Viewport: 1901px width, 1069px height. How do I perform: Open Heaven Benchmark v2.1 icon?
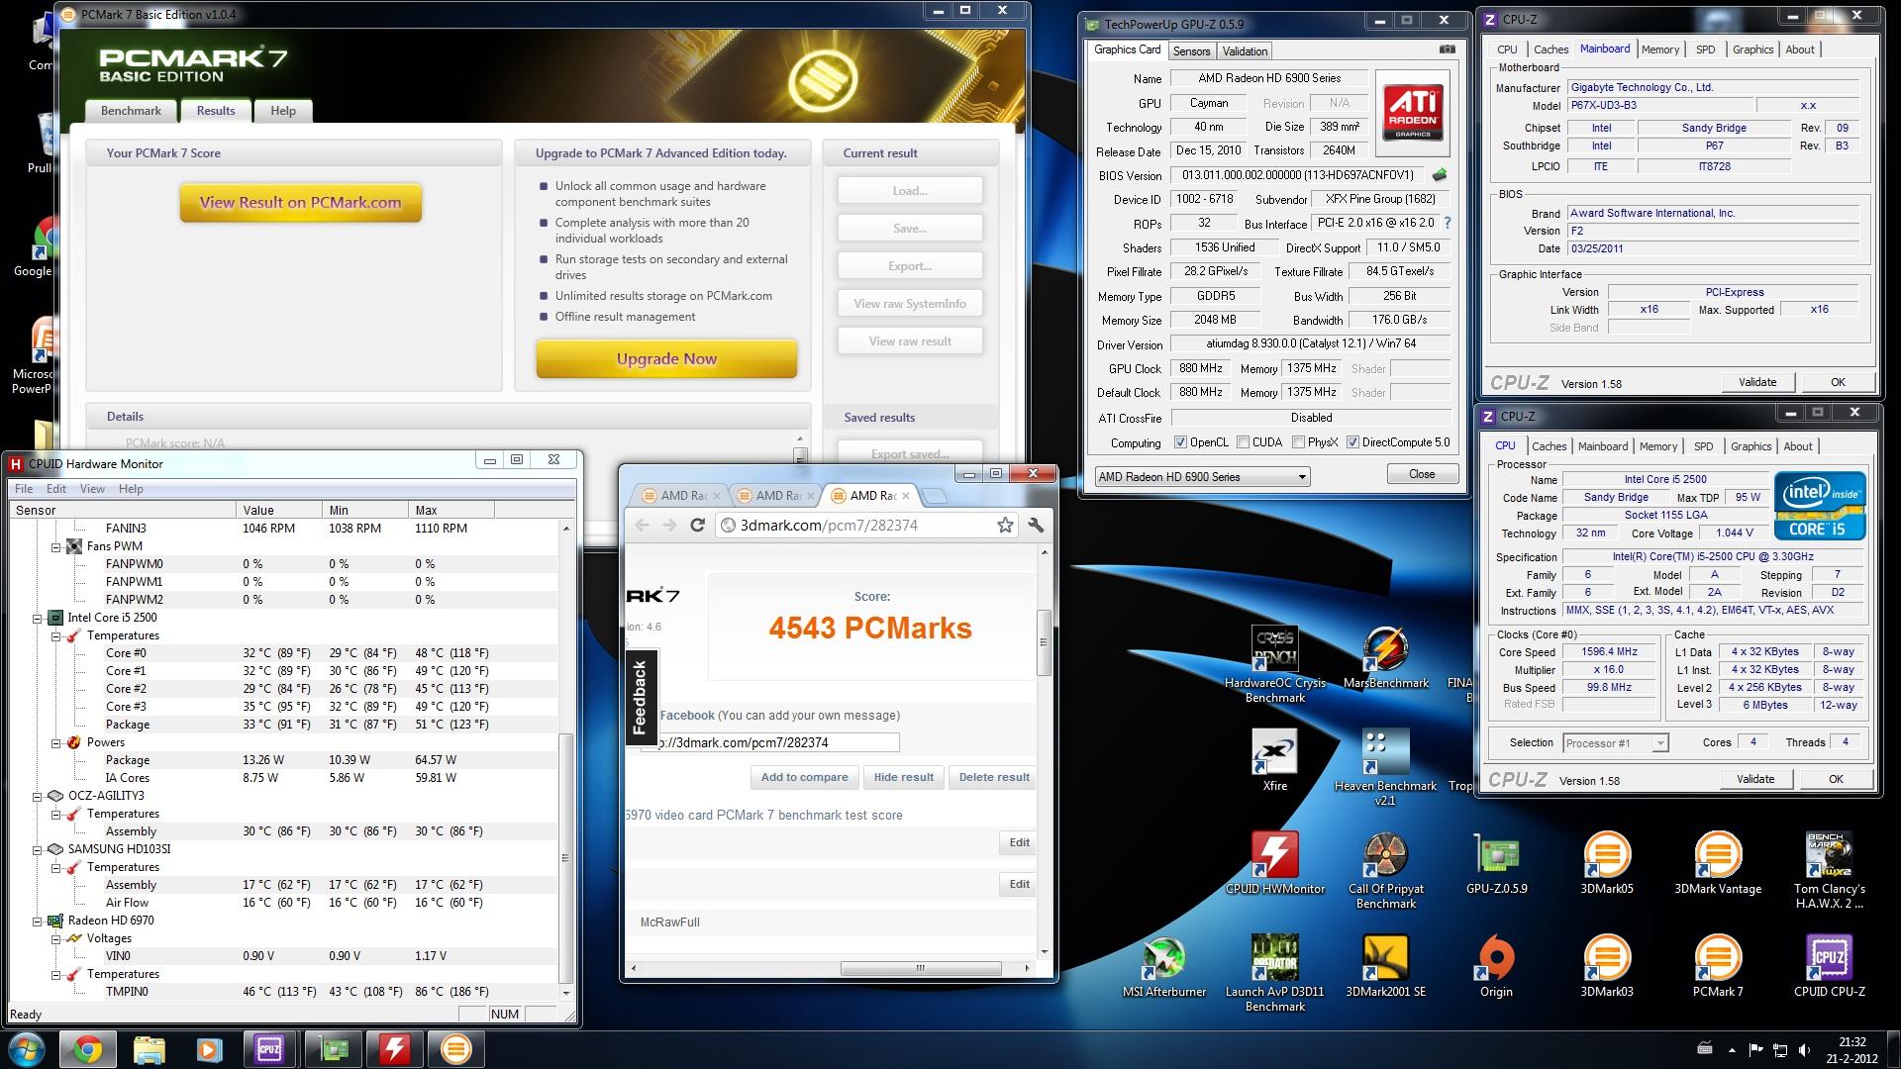coord(1385,767)
